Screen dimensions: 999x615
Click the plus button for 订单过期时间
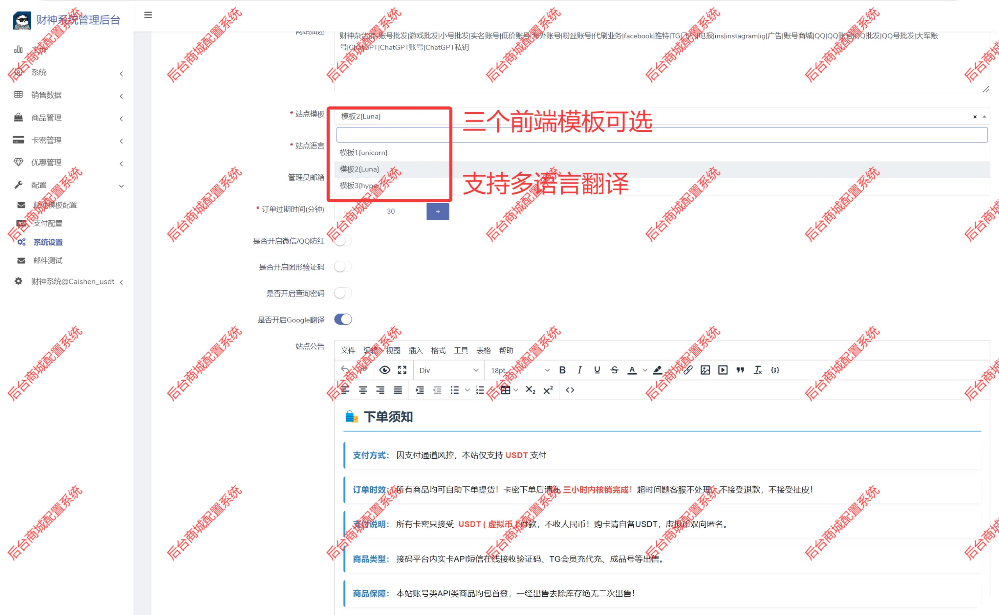point(438,212)
